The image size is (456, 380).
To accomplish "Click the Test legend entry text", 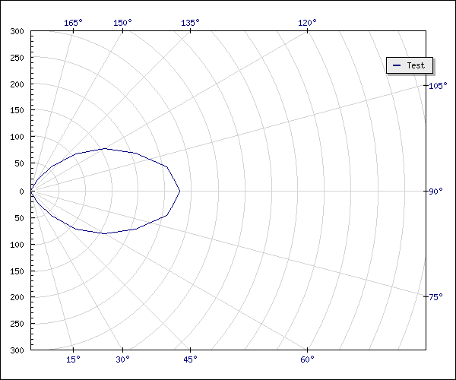I will [x=416, y=65].
